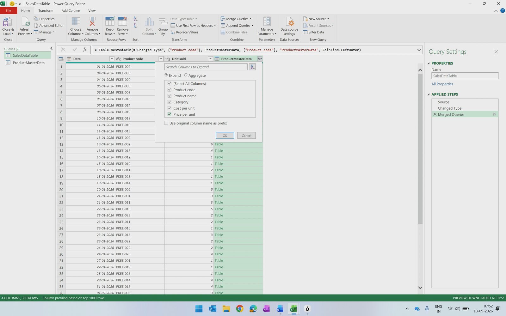
Task: Click the Search Columns to Expand field
Action: click(206, 67)
